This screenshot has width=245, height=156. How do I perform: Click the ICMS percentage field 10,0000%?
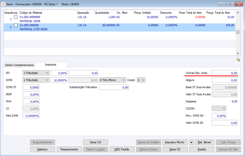click(x=59, y=80)
